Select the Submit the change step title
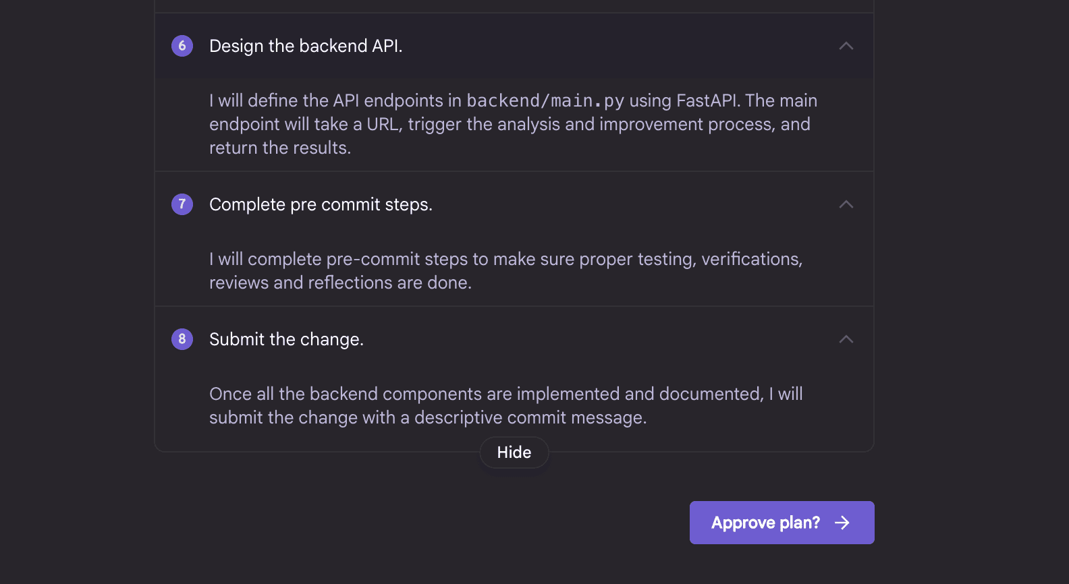The height and width of the screenshot is (584, 1069). 286,339
